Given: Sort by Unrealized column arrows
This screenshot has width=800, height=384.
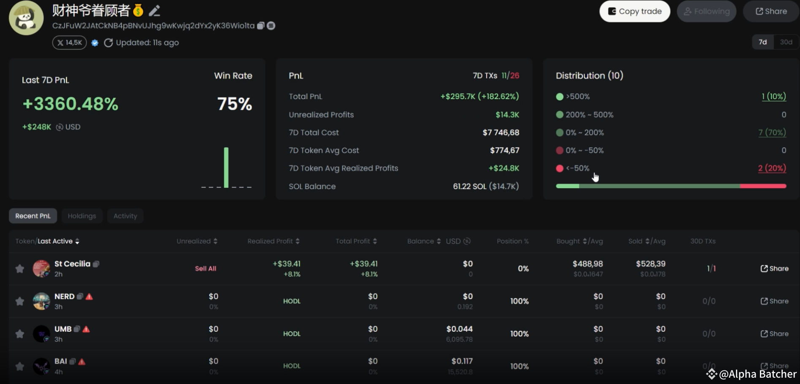Looking at the screenshot, I should pyautogui.click(x=215, y=241).
